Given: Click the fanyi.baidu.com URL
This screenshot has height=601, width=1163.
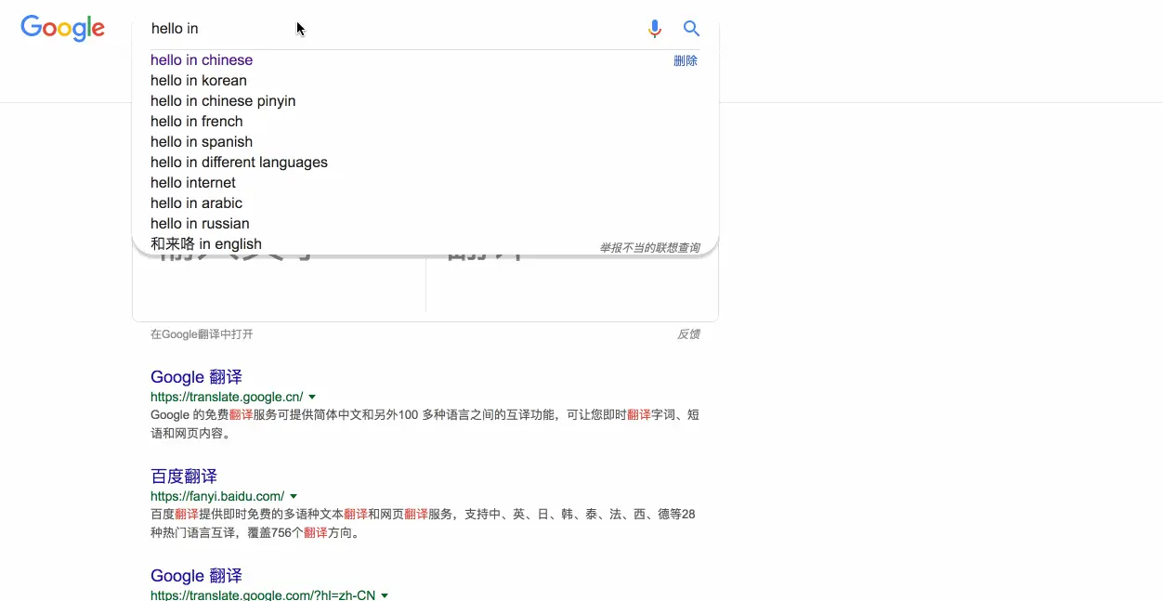Looking at the screenshot, I should [217, 496].
